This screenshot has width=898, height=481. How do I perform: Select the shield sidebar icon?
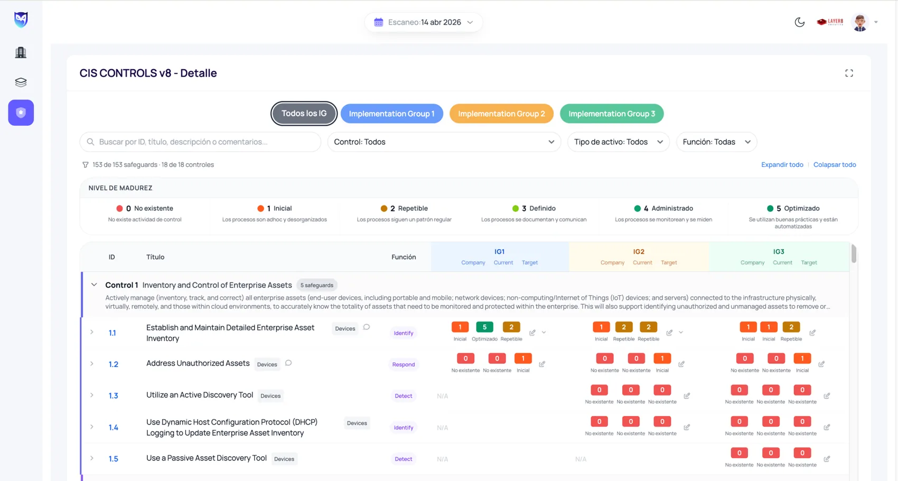[21, 112]
